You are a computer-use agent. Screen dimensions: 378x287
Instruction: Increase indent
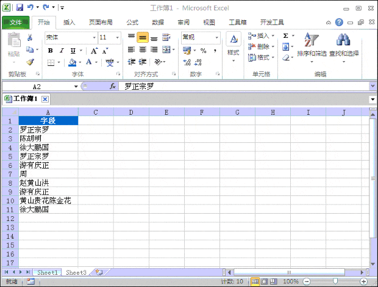143,62
